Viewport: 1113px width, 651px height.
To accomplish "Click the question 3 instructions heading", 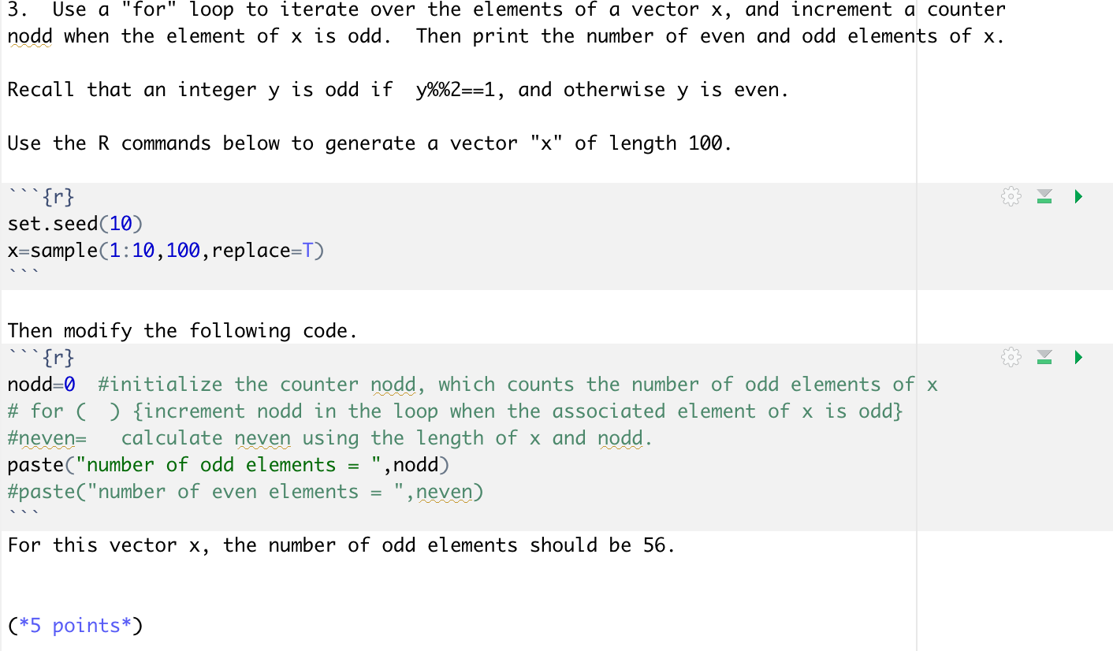I will pyautogui.click(x=315, y=9).
